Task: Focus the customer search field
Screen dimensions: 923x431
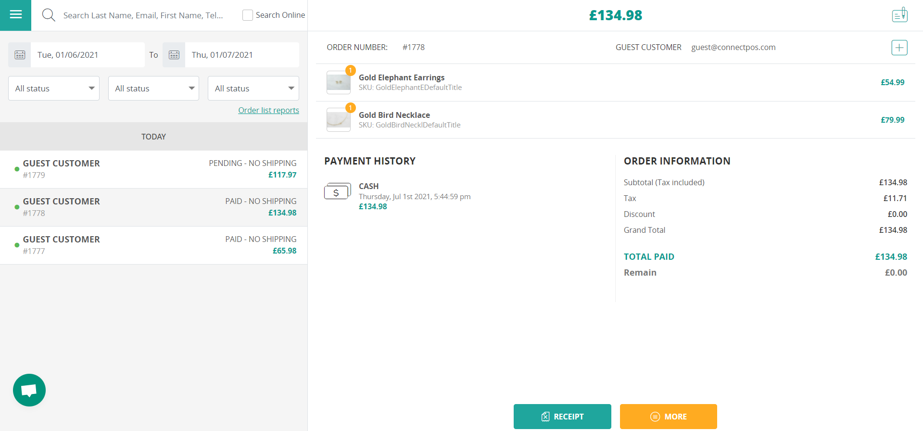Action: click(144, 15)
